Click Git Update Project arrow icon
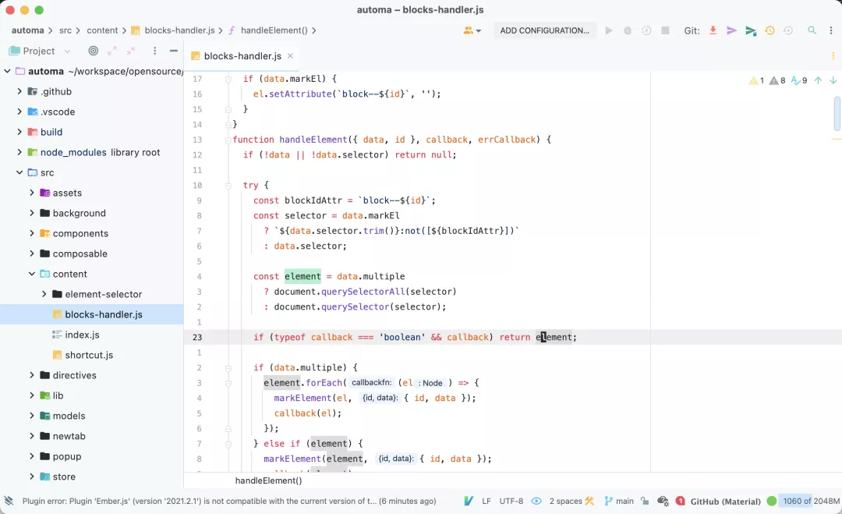This screenshot has width=842, height=514. tap(713, 30)
